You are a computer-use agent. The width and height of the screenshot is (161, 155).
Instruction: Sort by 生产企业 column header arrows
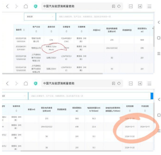[36, 31]
